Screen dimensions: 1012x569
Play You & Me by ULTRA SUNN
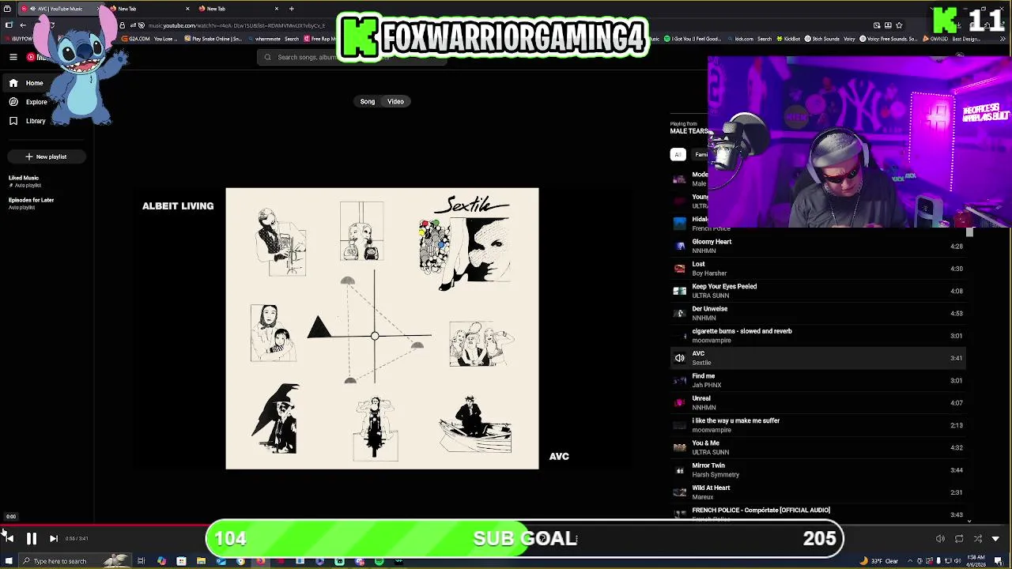(x=818, y=447)
